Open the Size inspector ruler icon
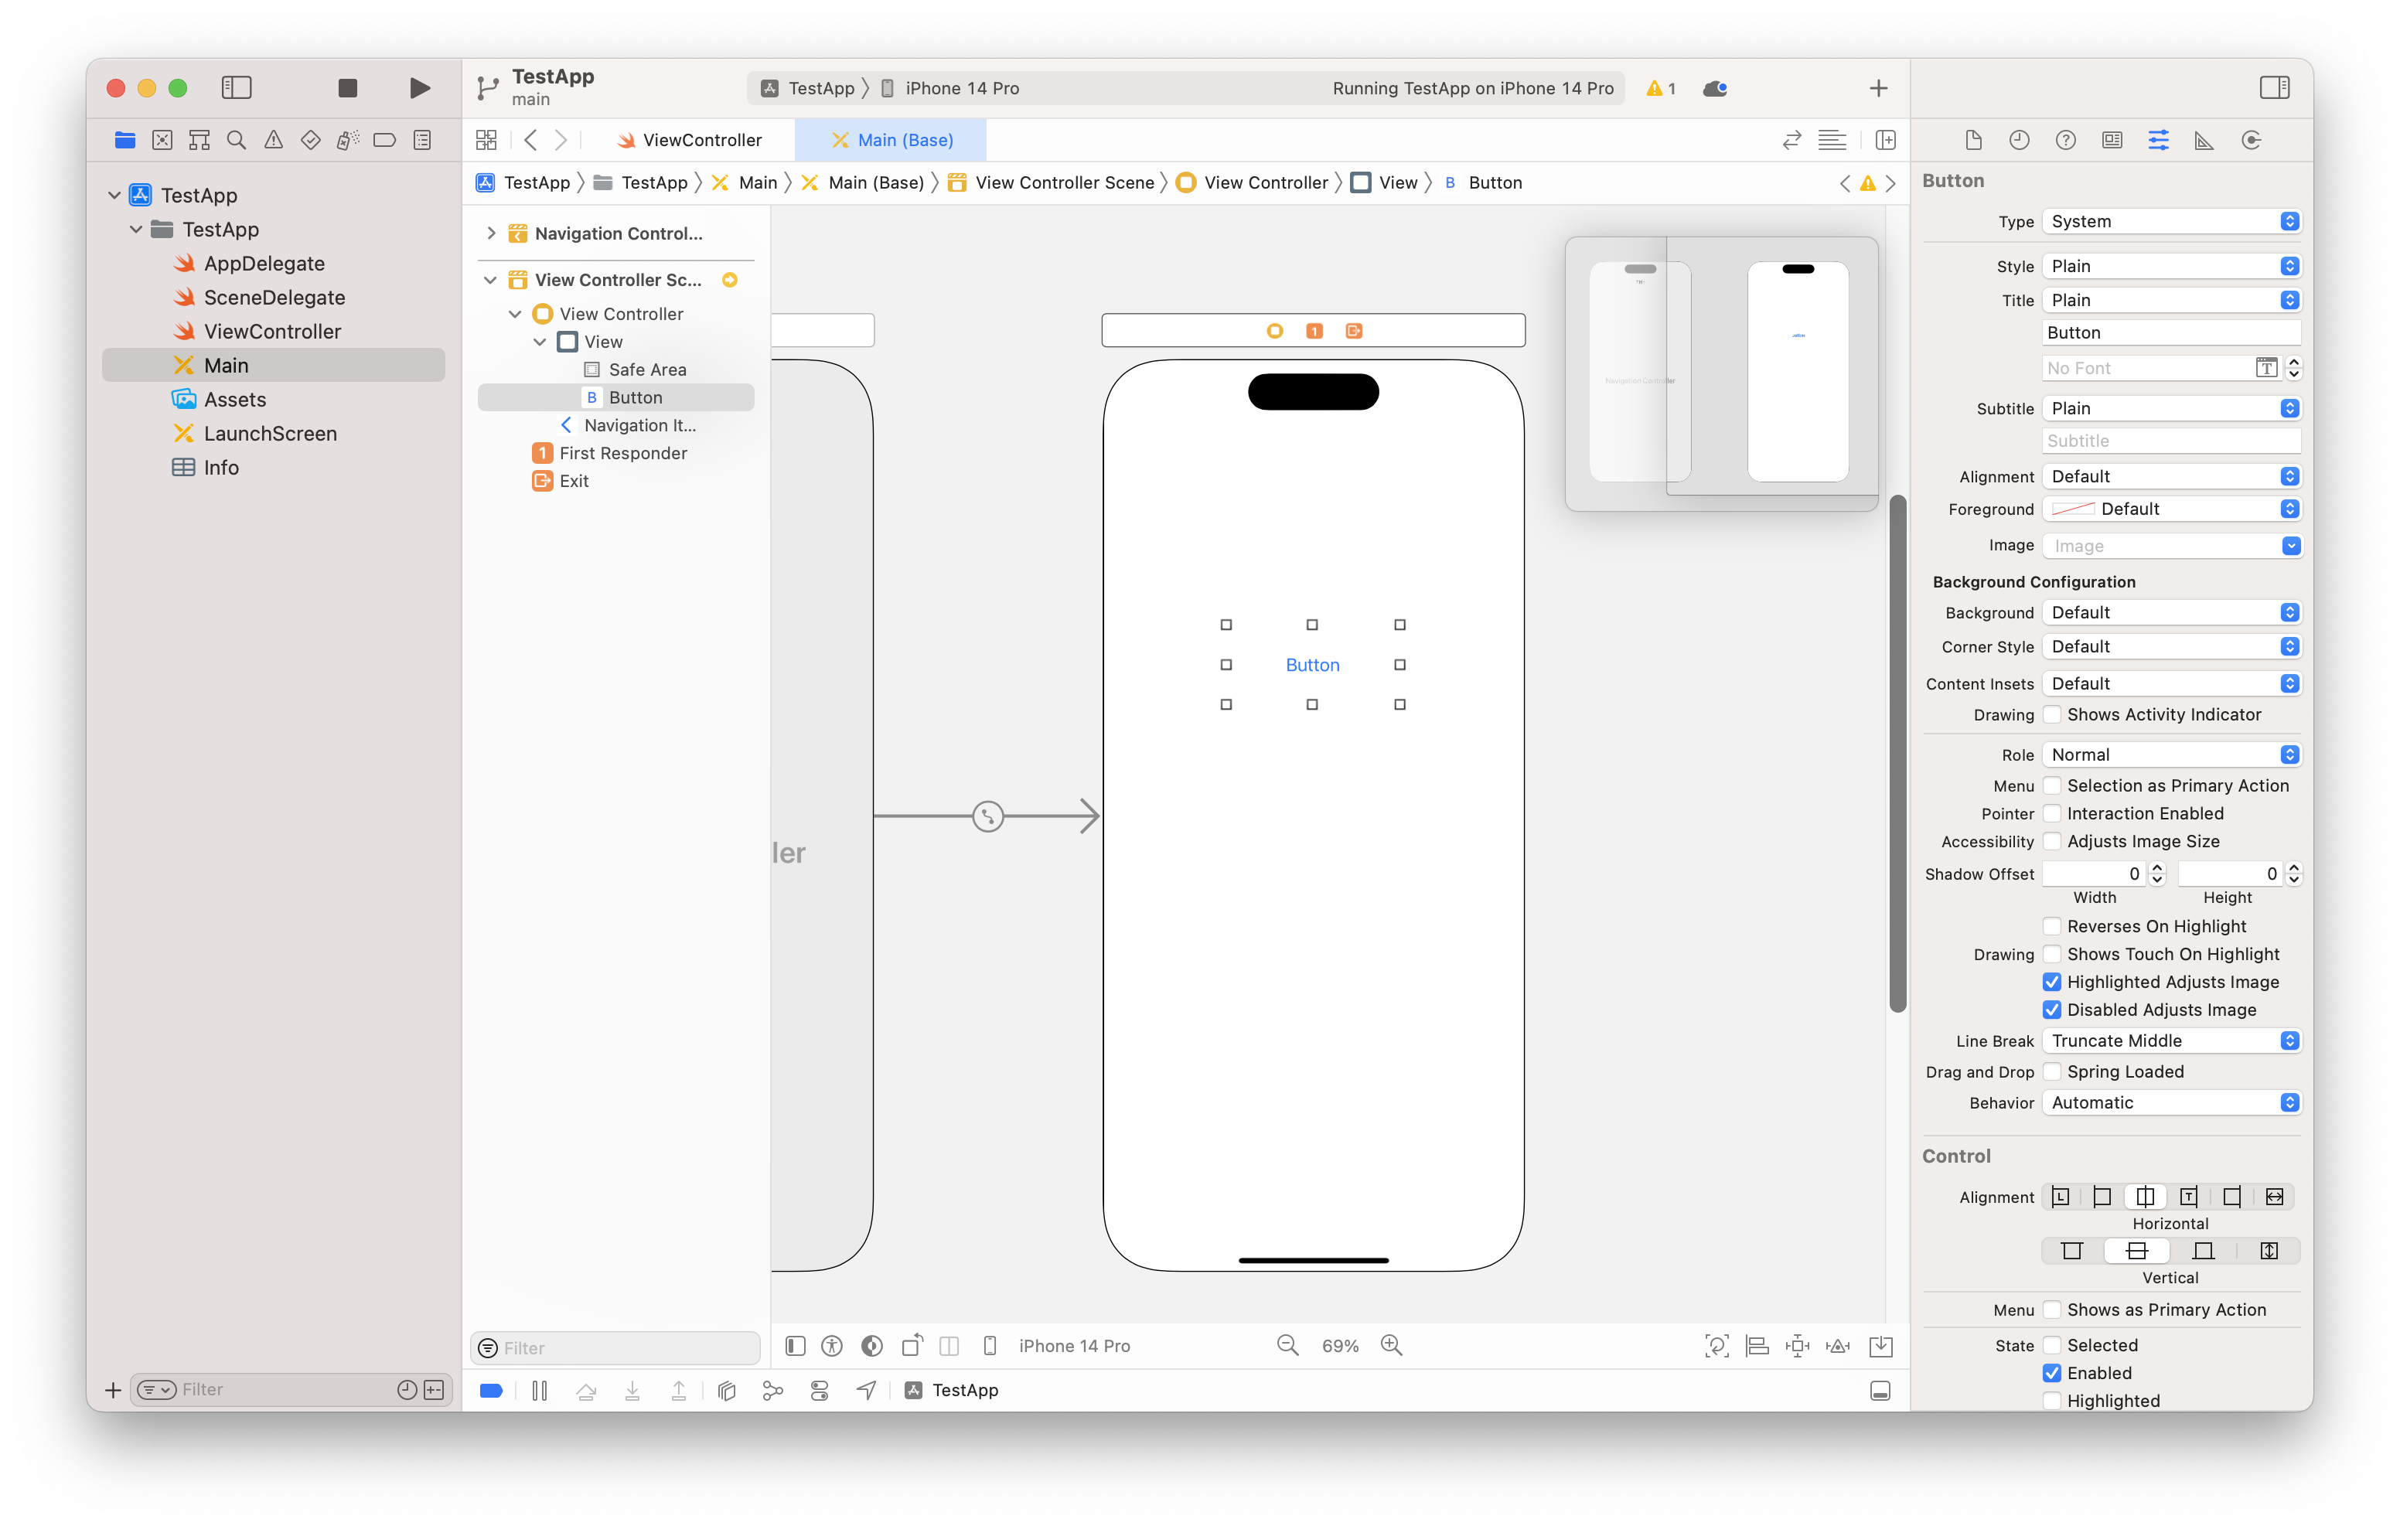Image resolution: width=2400 pixels, height=1526 pixels. [2204, 141]
